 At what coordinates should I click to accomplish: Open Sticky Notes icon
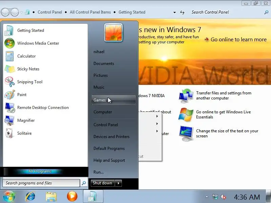click(x=10, y=69)
